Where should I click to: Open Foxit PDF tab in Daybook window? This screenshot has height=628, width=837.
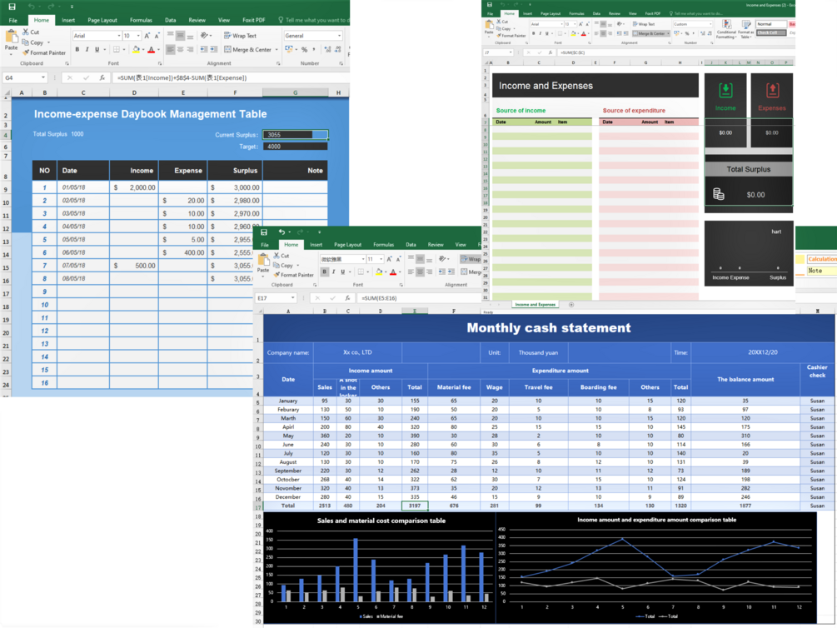click(x=253, y=20)
